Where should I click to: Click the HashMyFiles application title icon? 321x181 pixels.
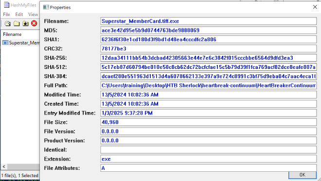6,5
